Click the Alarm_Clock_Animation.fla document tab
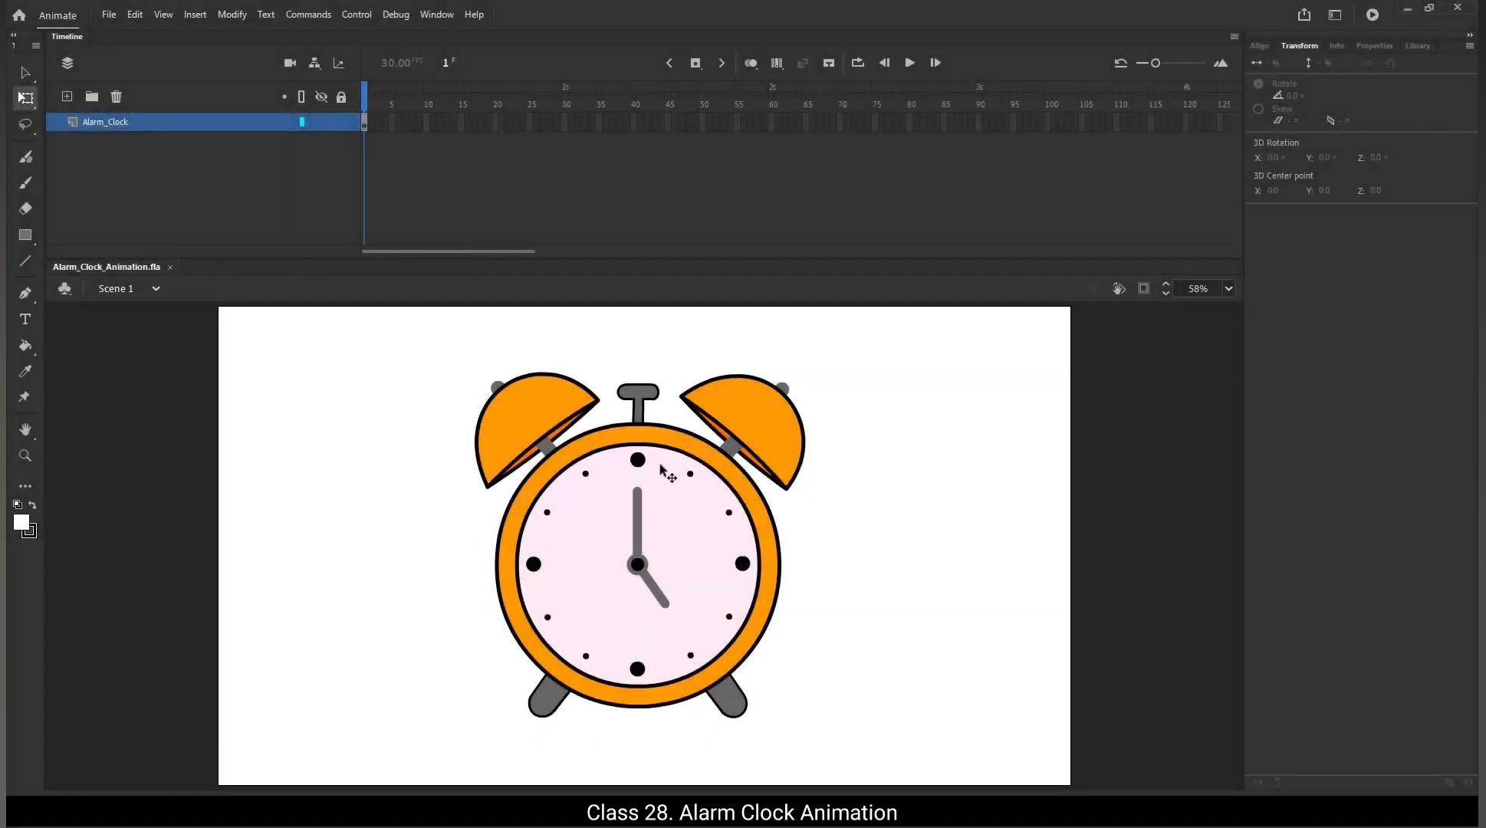The width and height of the screenshot is (1486, 828). [107, 267]
